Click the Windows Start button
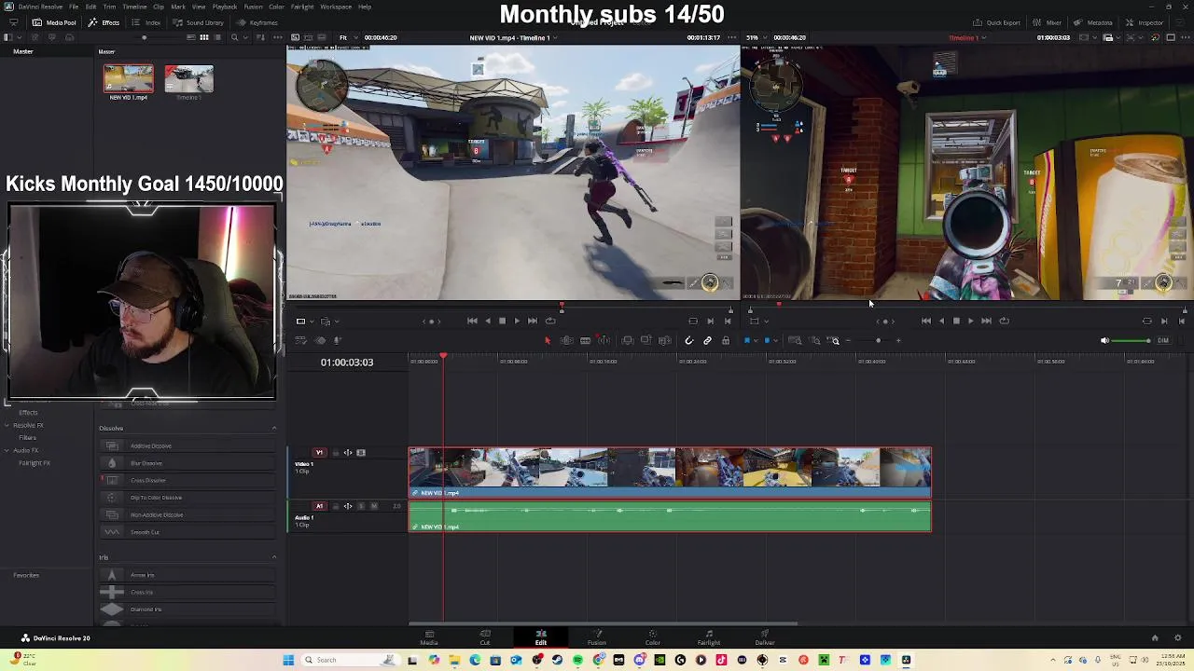 (288, 660)
